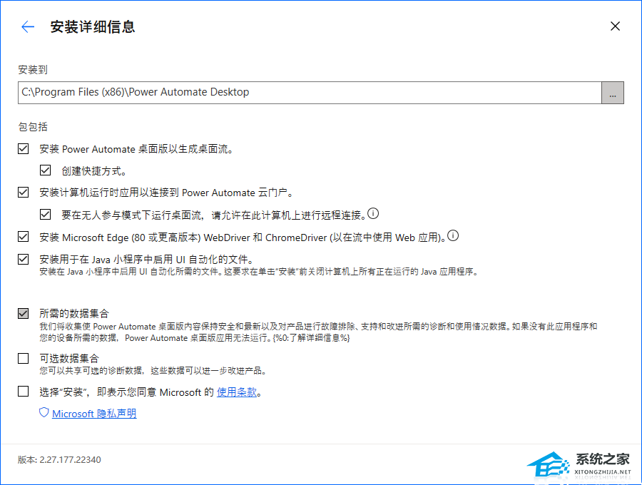Open the 使用条款 link
The width and height of the screenshot is (642, 485).
point(237,392)
